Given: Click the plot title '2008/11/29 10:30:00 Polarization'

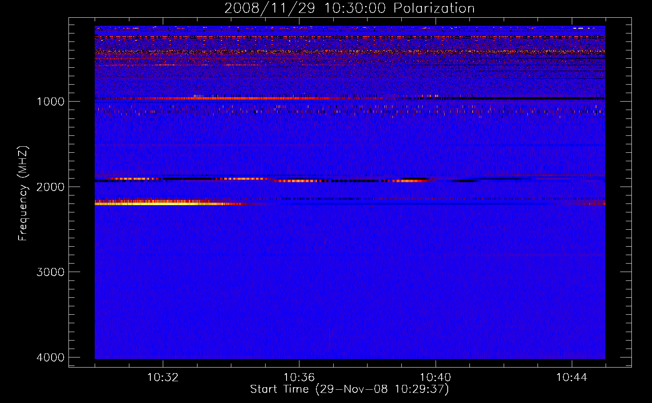Looking at the screenshot, I should [x=349, y=8].
